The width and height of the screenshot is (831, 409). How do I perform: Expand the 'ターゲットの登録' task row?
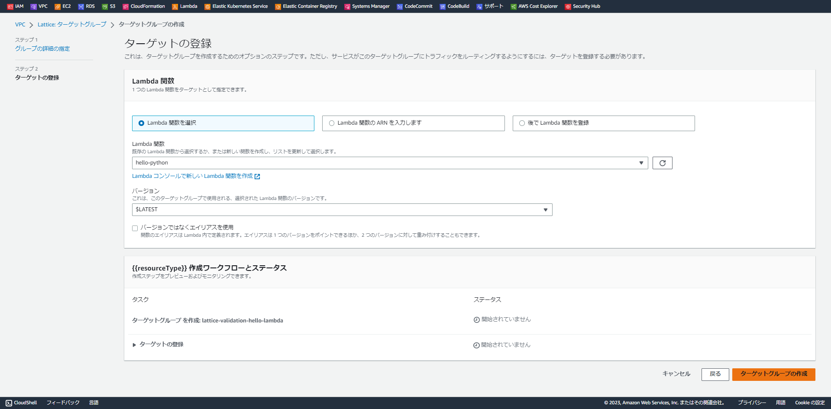tap(134, 345)
